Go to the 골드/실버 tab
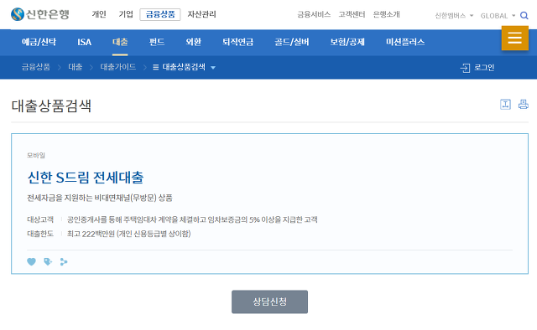This screenshot has width=537, height=330. (292, 42)
